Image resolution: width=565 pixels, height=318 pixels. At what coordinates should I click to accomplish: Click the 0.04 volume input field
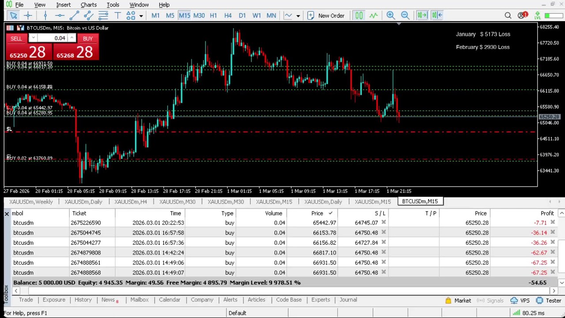52,38
